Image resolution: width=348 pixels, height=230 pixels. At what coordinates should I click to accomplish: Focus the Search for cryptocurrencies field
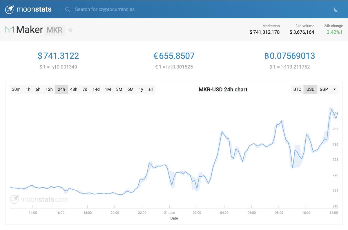coord(105,9)
